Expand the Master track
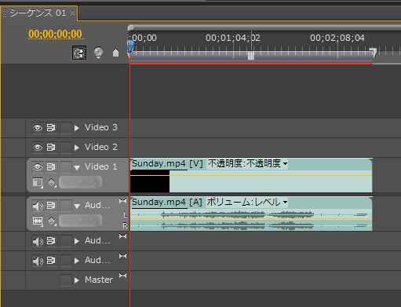Screen dimensions: 401x307 coord(77,280)
